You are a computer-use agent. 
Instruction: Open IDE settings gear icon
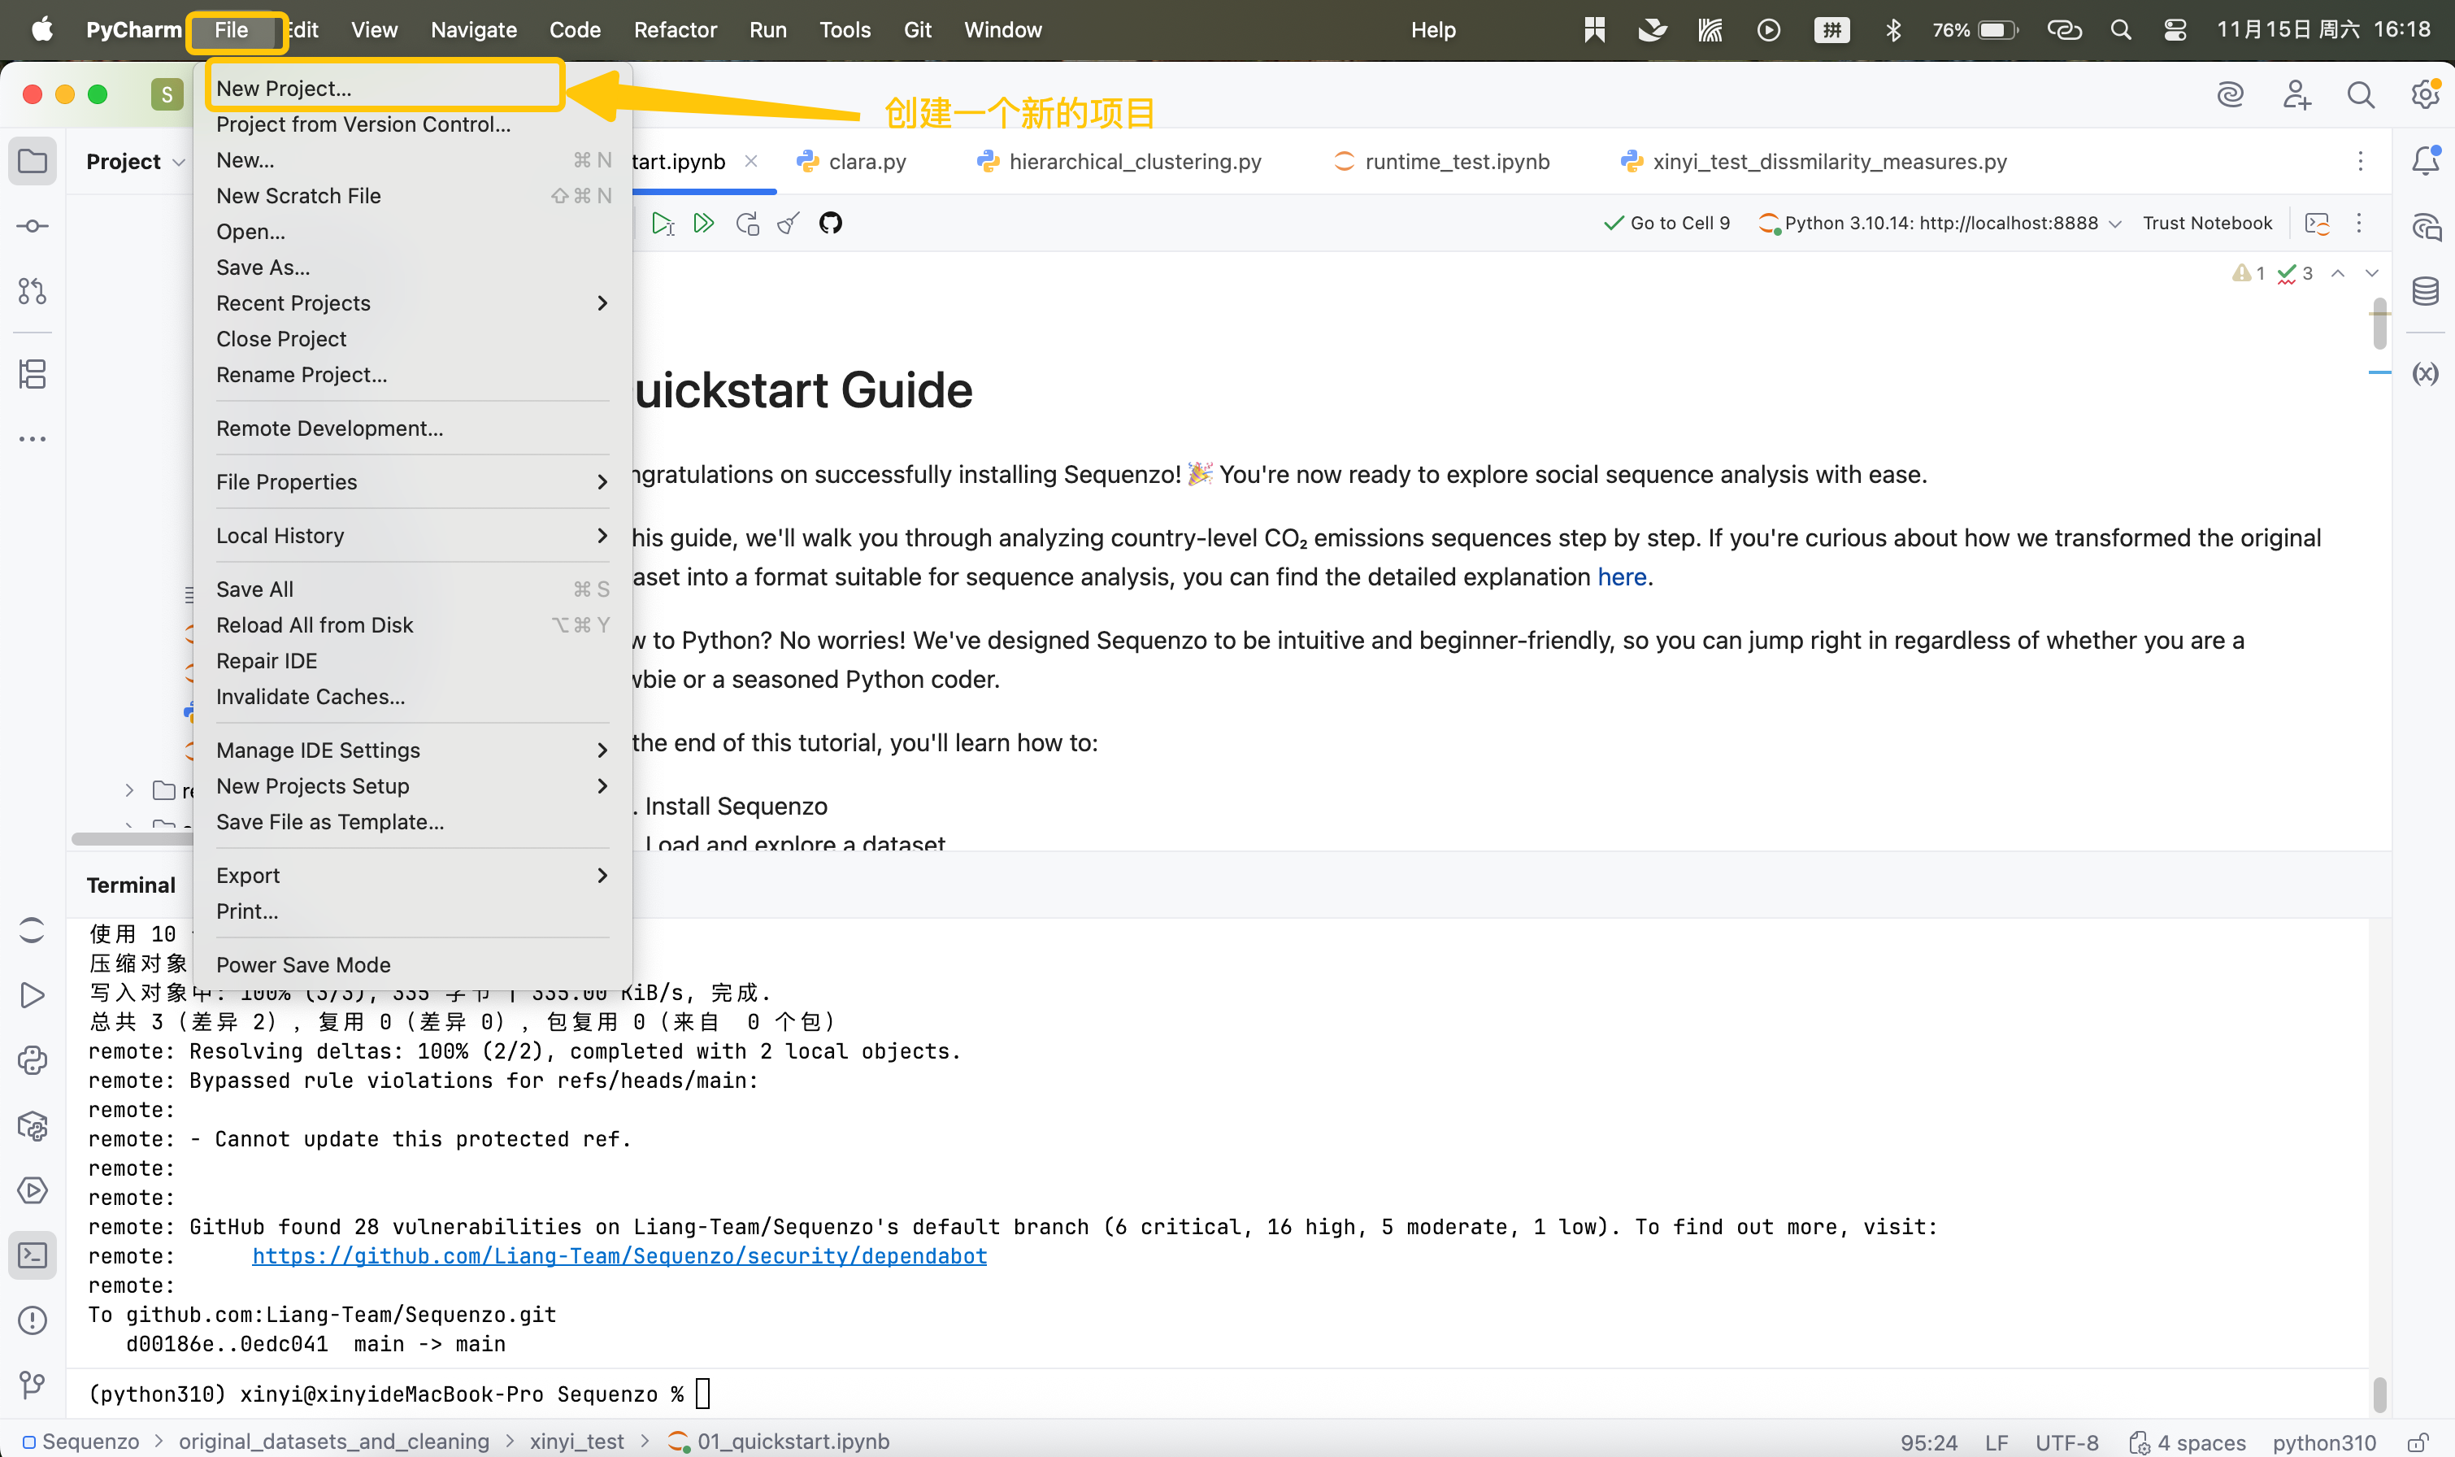tap(2425, 94)
